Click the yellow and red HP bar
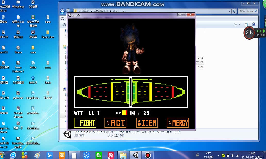The height and width of the screenshot is (159, 266). tap(125, 113)
